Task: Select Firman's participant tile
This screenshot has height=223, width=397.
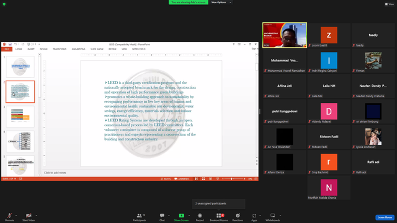Action: 373,61
